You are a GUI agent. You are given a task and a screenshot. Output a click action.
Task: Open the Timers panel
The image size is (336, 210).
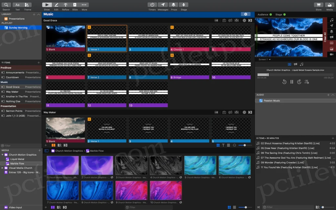click(152, 5)
